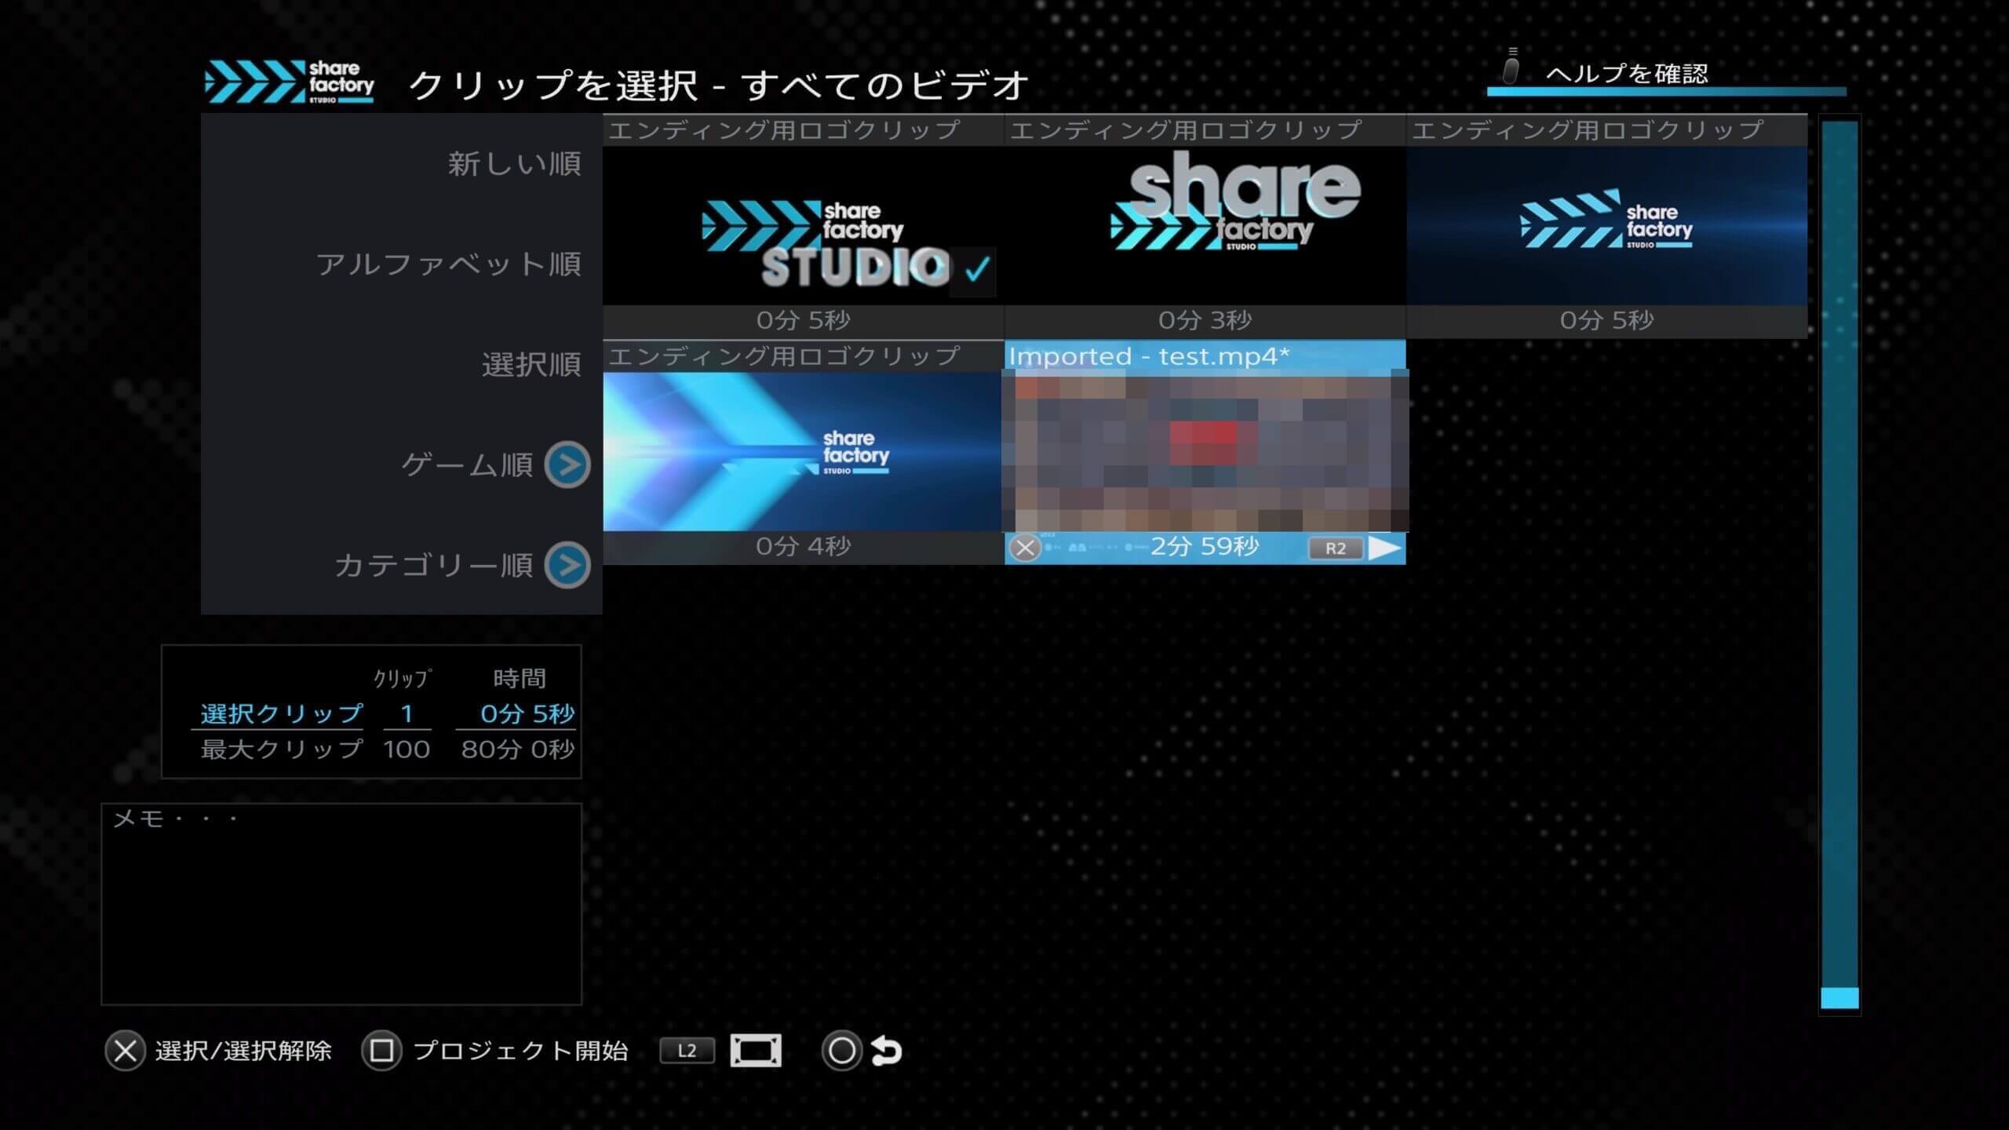
Task: Click the X button icon on test.mp4 clip
Action: [1024, 548]
